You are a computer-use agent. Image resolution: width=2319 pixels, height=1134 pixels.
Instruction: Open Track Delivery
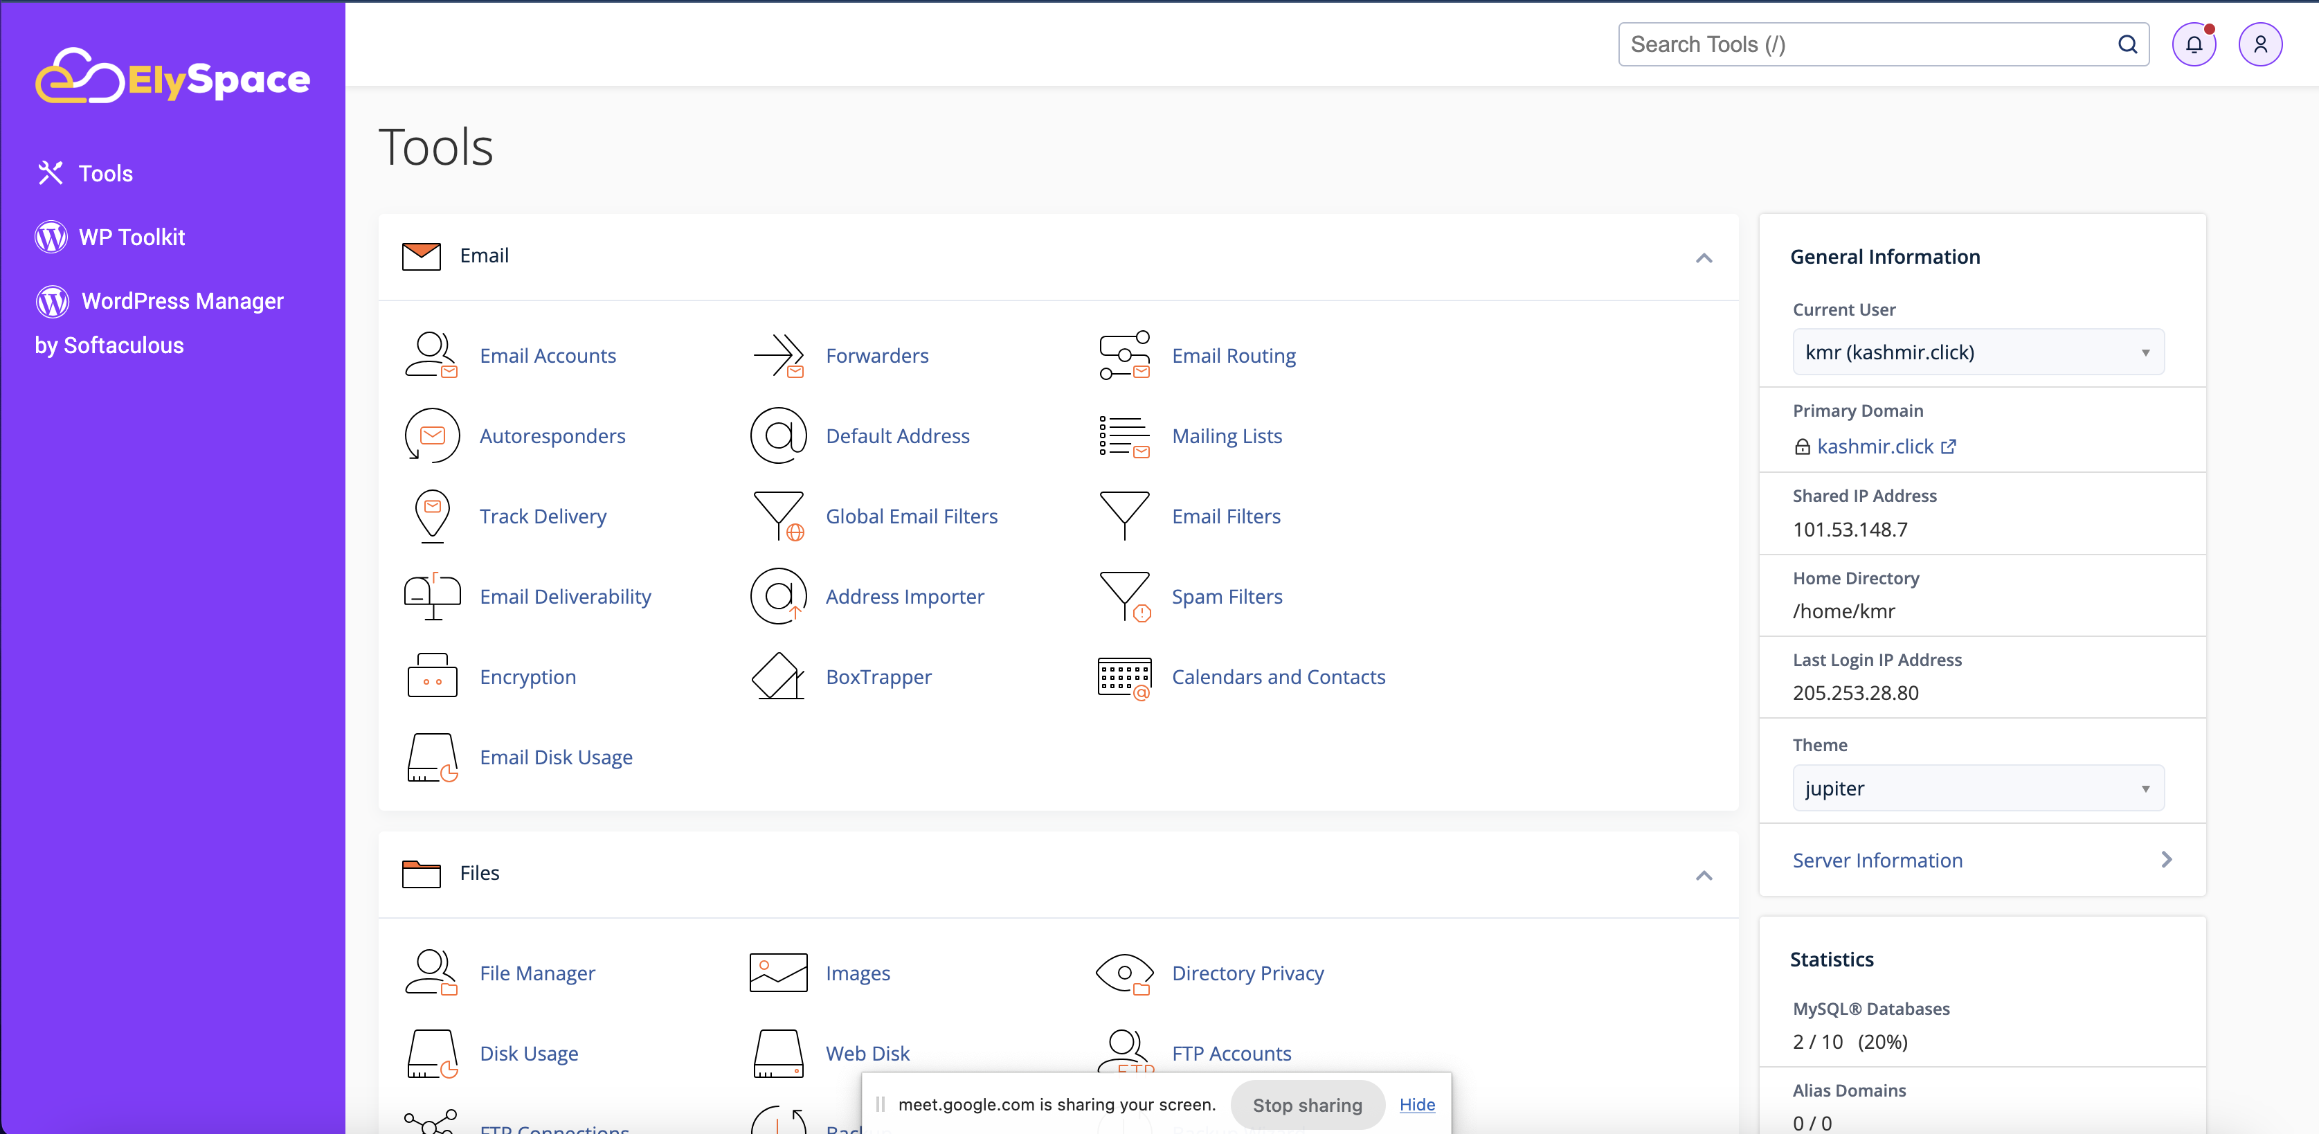click(542, 516)
